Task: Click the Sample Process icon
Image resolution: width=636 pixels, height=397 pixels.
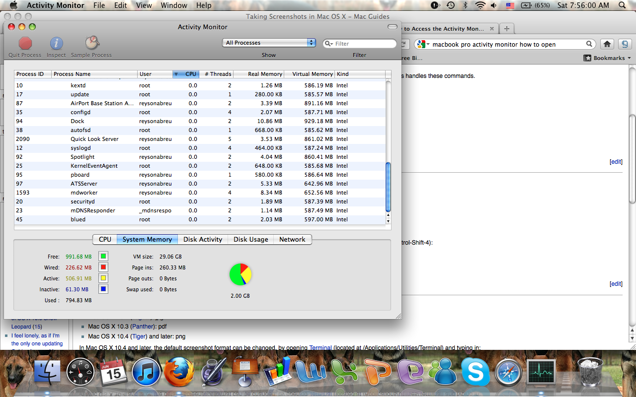Action: [91, 43]
